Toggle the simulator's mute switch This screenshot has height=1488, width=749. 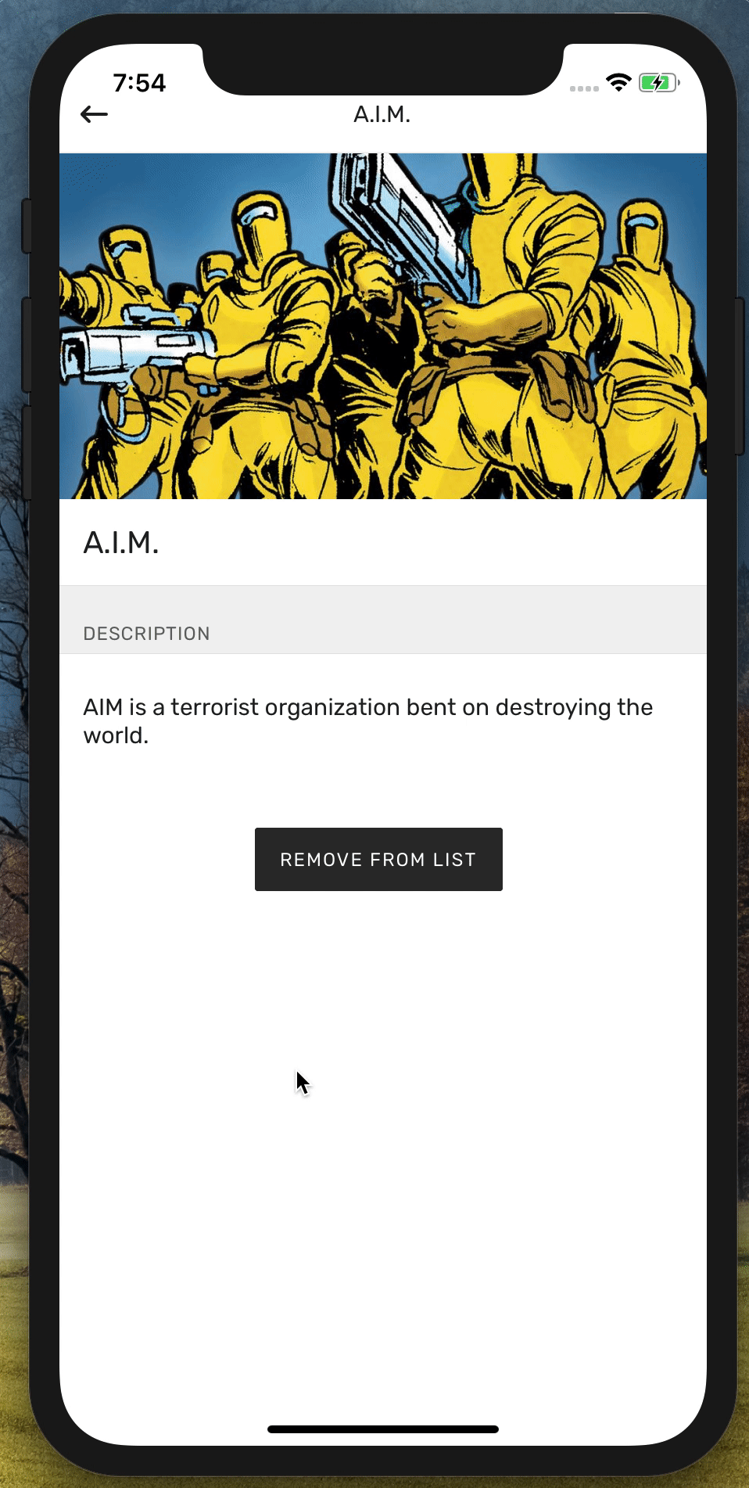pyautogui.click(x=26, y=226)
